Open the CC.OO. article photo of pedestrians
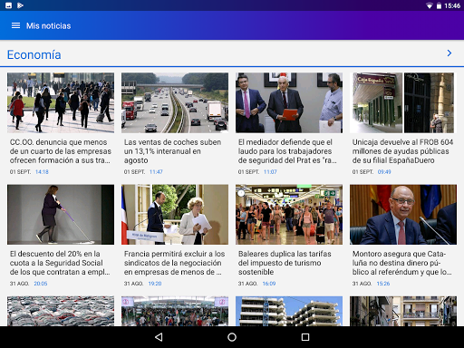The image size is (464, 348). click(x=61, y=102)
